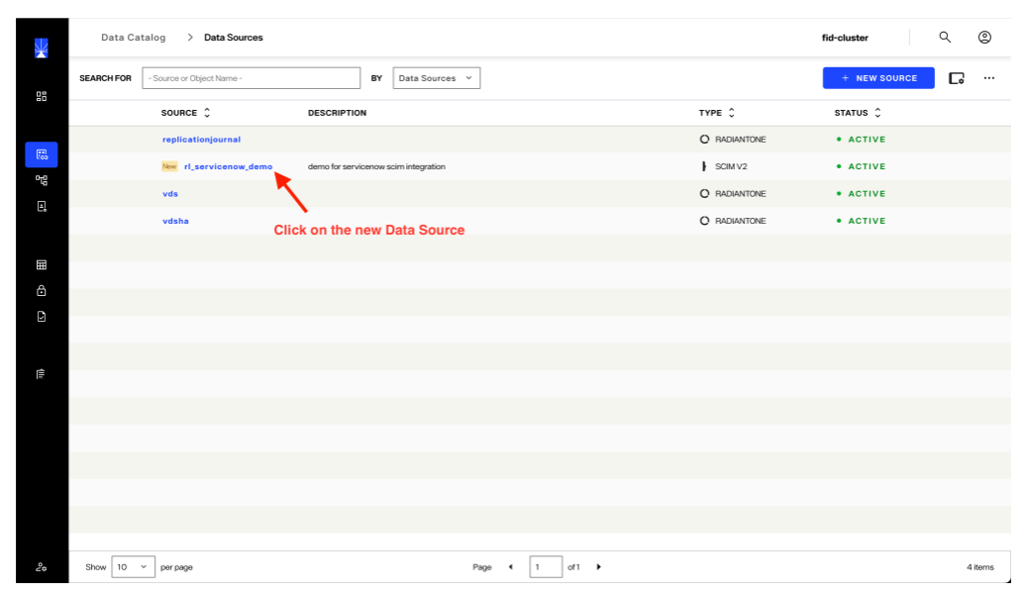Open the table grid sidebar icon
1024x595 pixels.
[42, 264]
